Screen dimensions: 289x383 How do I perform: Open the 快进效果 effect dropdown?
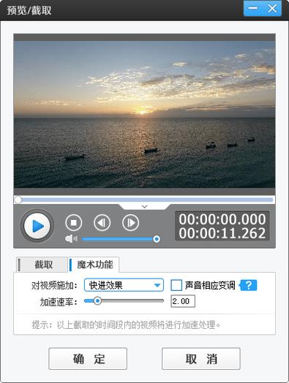point(124,285)
